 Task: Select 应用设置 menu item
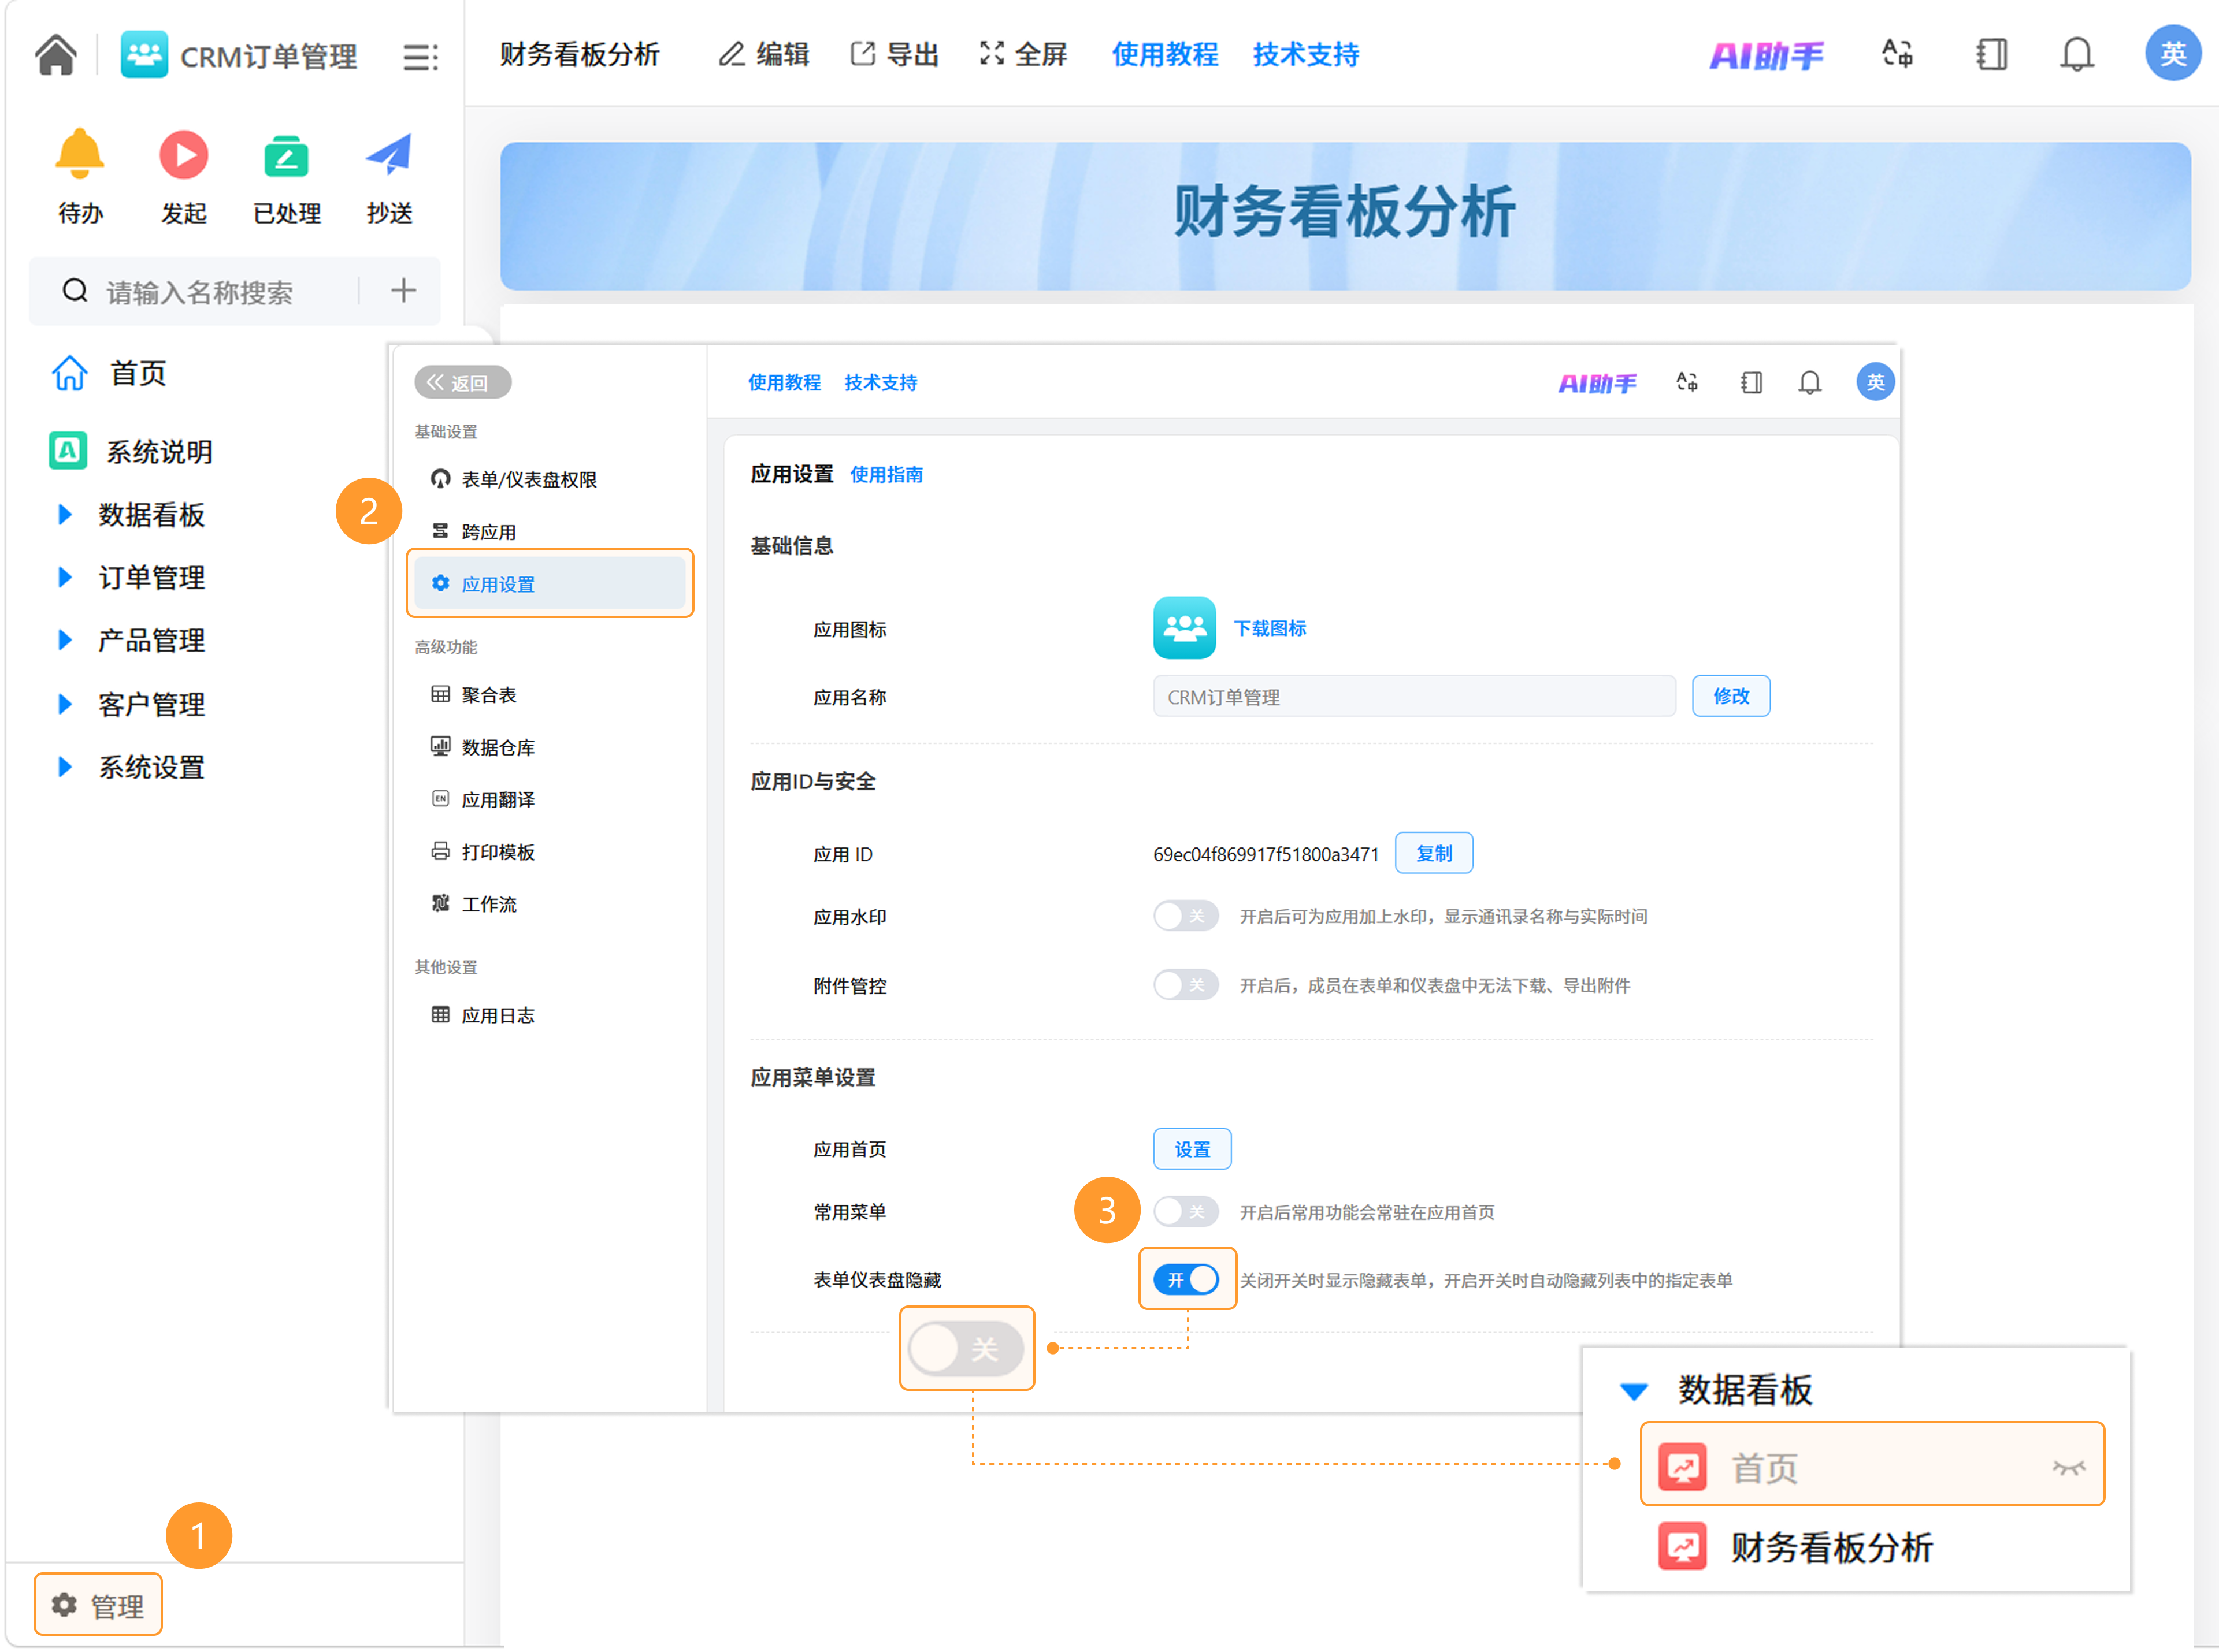coord(549,583)
